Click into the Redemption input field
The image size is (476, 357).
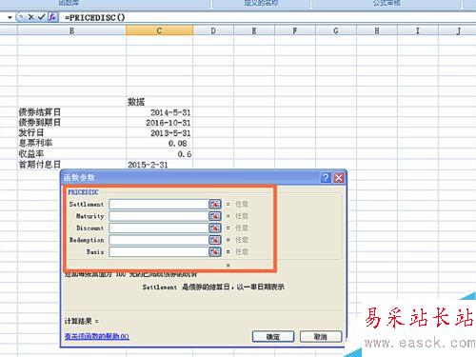tap(159, 240)
